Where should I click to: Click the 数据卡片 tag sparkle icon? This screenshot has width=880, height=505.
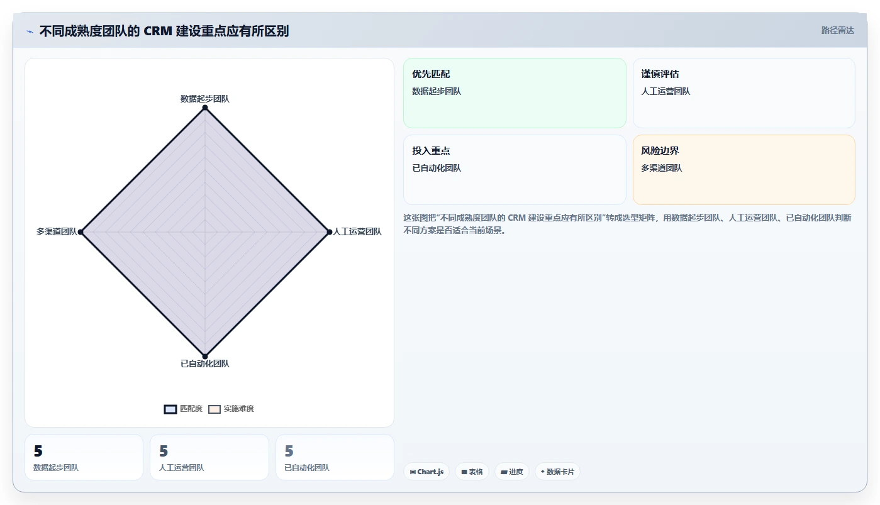[543, 471]
